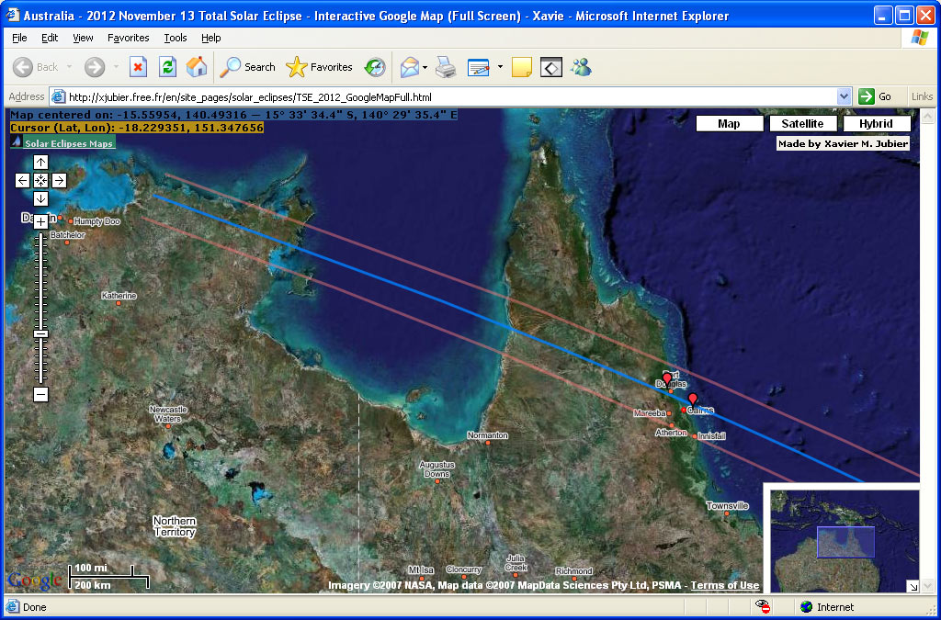Click the Cairns red map marker
The width and height of the screenshot is (941, 620).
pyautogui.click(x=693, y=400)
